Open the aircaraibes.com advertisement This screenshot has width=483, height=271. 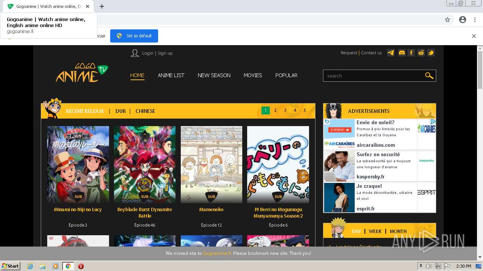coord(380,134)
